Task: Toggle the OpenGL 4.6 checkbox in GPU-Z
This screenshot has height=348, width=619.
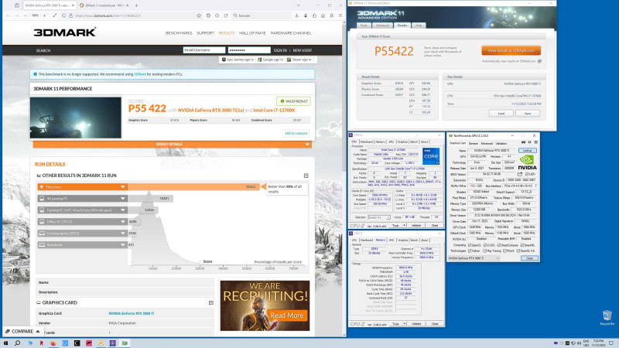Action: tap(518, 251)
